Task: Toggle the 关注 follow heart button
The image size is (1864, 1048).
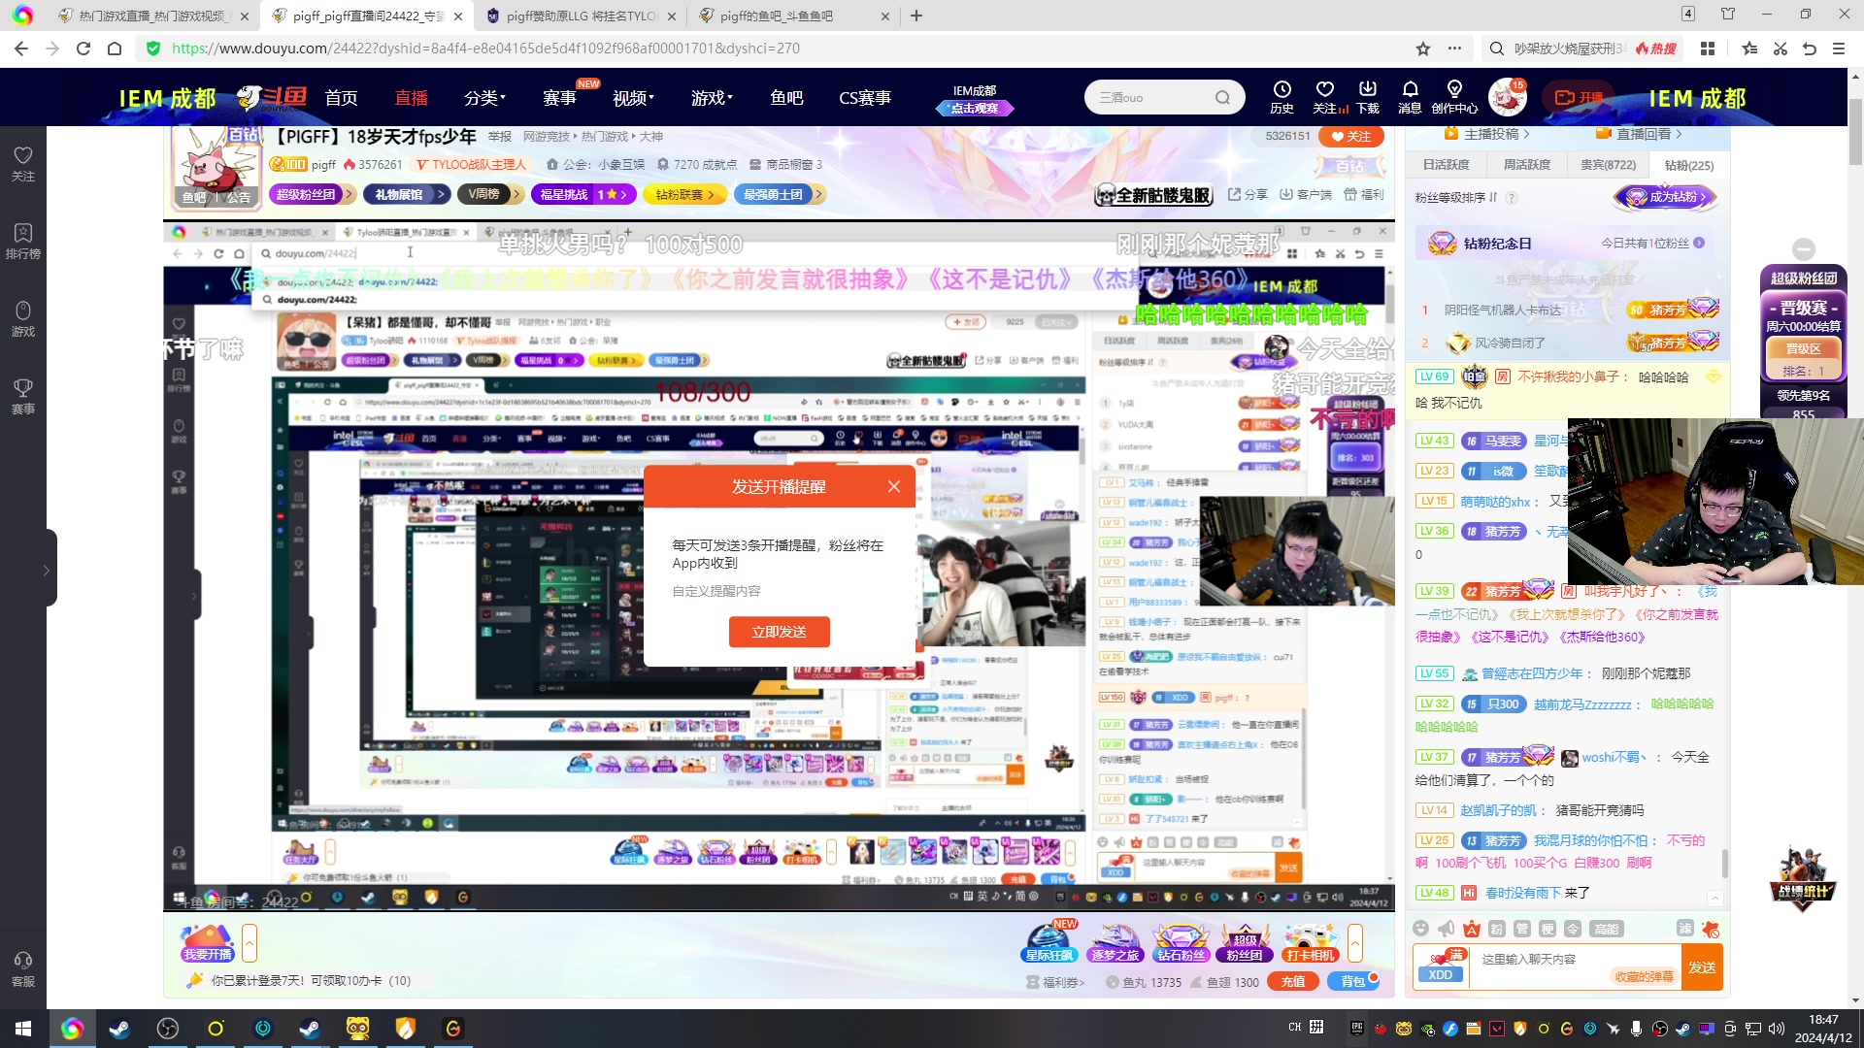Action: [x=1349, y=137]
